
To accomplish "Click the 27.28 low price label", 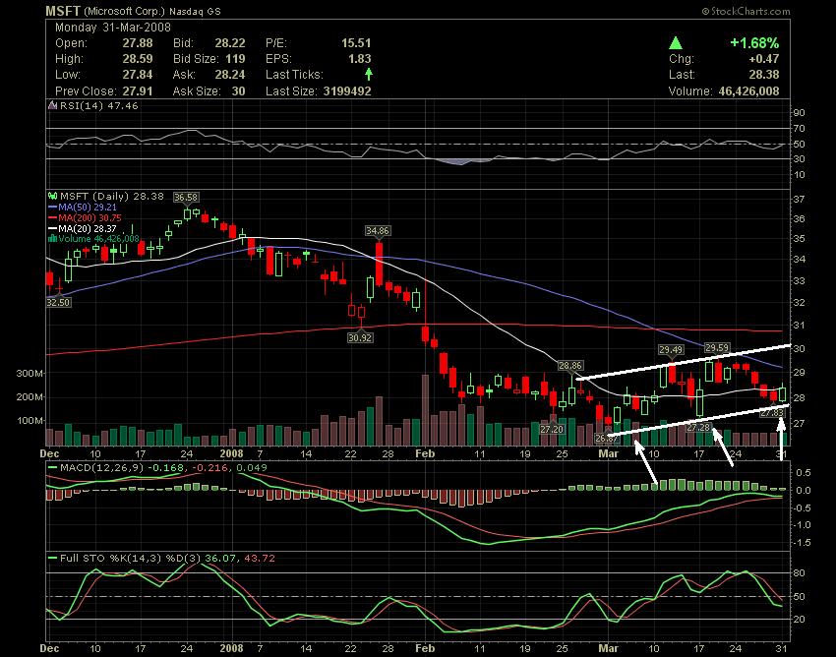I will [x=698, y=428].
